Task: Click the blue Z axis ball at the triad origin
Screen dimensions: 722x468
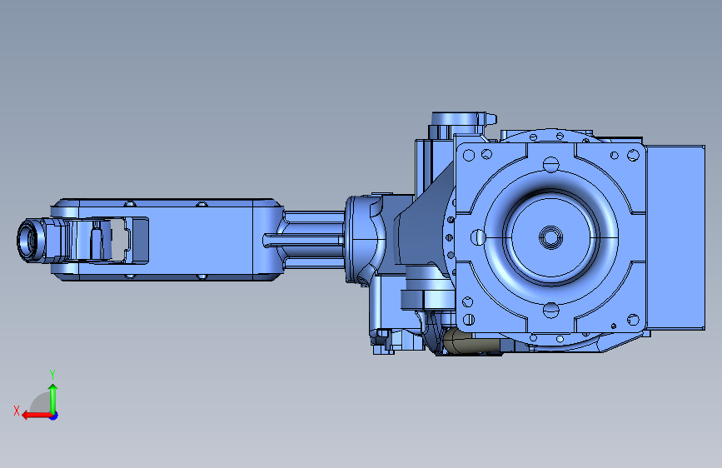Action: coord(54,416)
